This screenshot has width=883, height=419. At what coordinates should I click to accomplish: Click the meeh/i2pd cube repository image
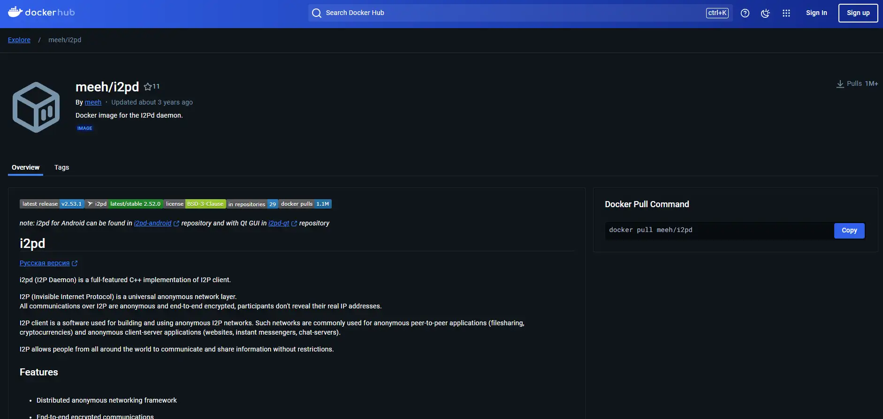click(x=36, y=107)
